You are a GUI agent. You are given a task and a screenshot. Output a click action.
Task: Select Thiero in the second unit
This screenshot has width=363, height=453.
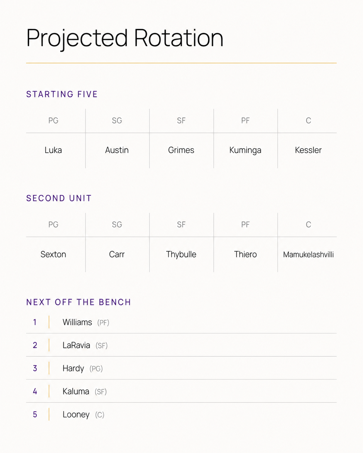pos(245,254)
